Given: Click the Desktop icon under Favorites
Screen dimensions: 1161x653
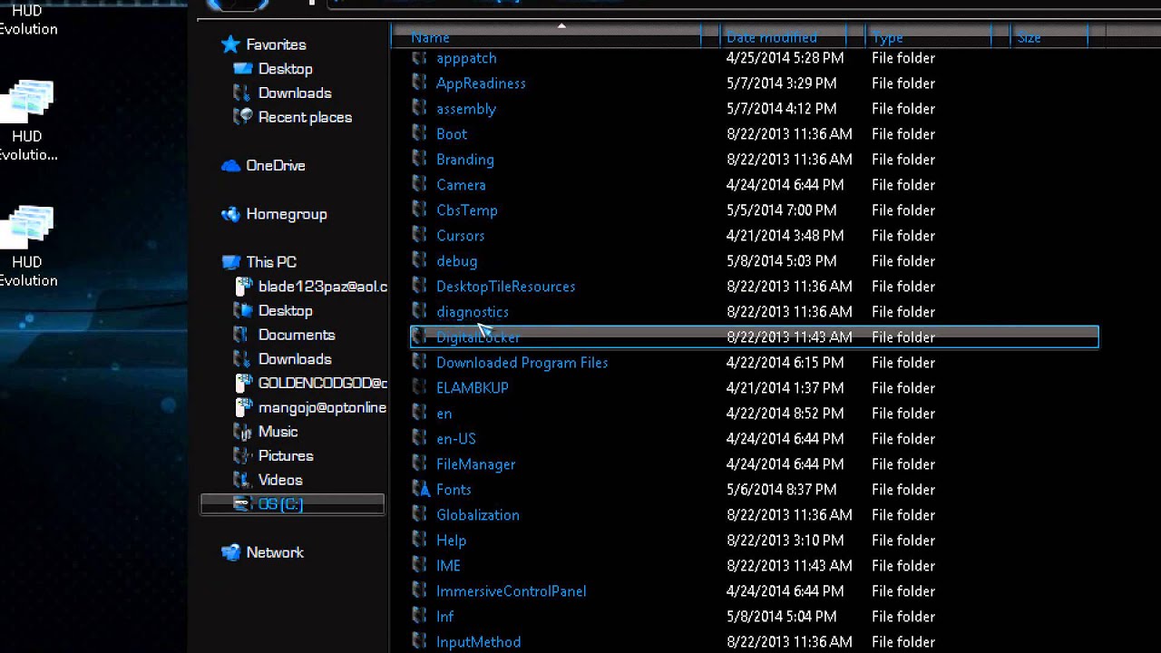Looking at the screenshot, I should (242, 69).
